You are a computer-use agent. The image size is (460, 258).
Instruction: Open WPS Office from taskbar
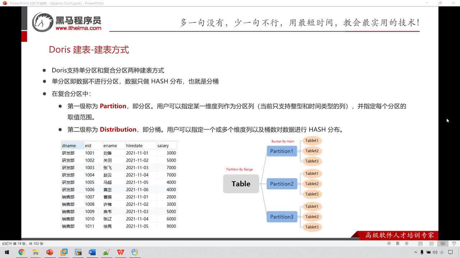(120, 252)
